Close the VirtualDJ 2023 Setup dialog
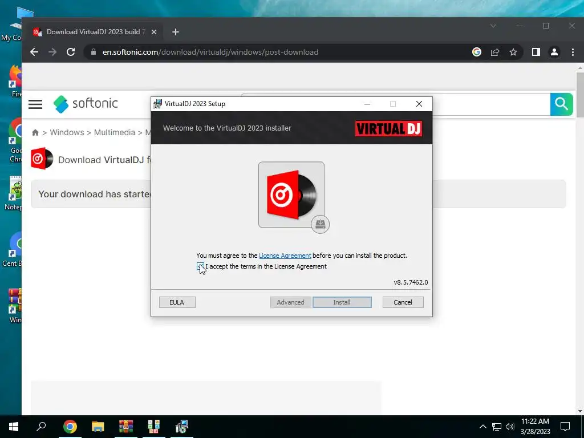The height and width of the screenshot is (438, 584). point(419,104)
